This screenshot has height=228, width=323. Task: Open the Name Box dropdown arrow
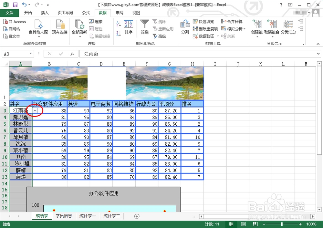point(31,54)
